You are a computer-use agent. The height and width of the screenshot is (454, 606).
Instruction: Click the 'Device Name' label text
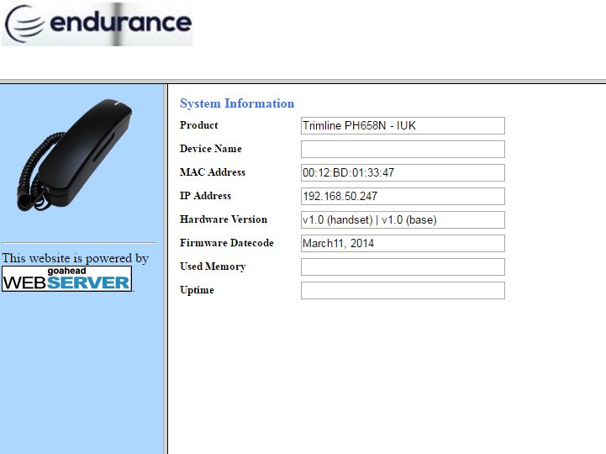tap(211, 149)
